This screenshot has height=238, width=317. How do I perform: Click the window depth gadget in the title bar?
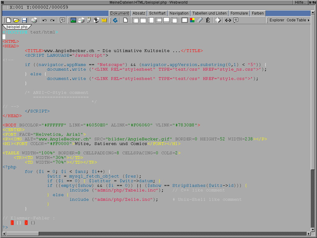[x=314, y=2]
